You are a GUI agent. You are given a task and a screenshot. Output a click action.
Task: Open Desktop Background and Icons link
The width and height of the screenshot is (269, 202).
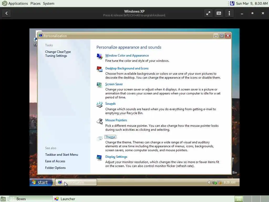point(127,68)
